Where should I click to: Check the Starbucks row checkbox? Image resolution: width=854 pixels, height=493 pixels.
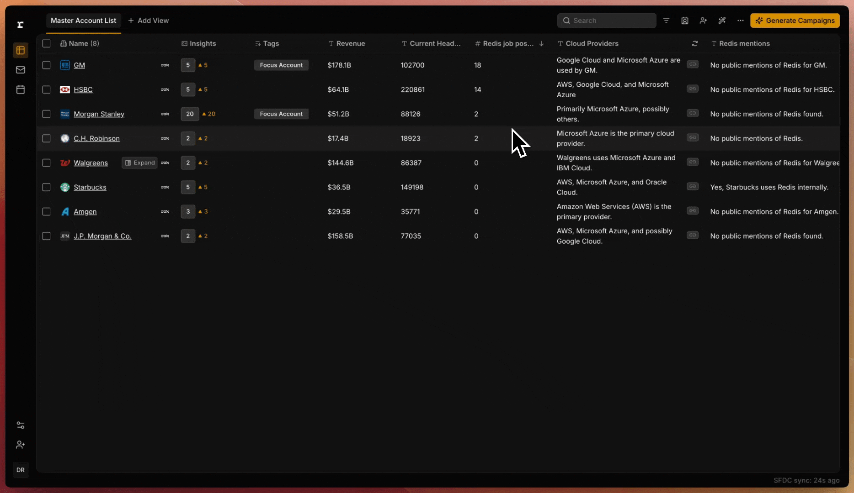point(46,187)
